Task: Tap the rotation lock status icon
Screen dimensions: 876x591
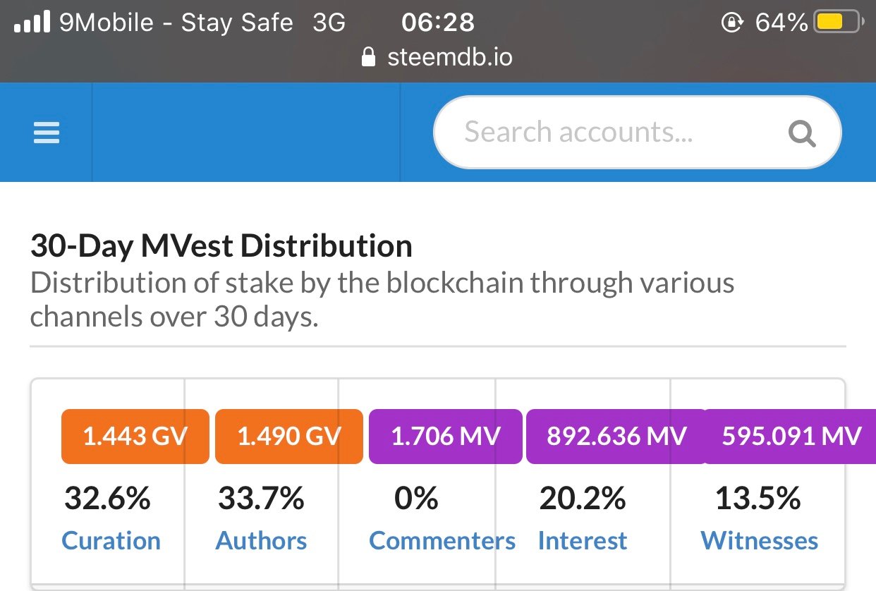Action: [732, 23]
